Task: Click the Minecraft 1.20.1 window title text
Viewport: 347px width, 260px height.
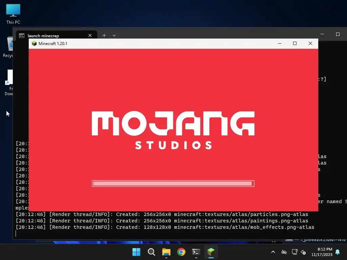Action: pyautogui.click(x=53, y=44)
